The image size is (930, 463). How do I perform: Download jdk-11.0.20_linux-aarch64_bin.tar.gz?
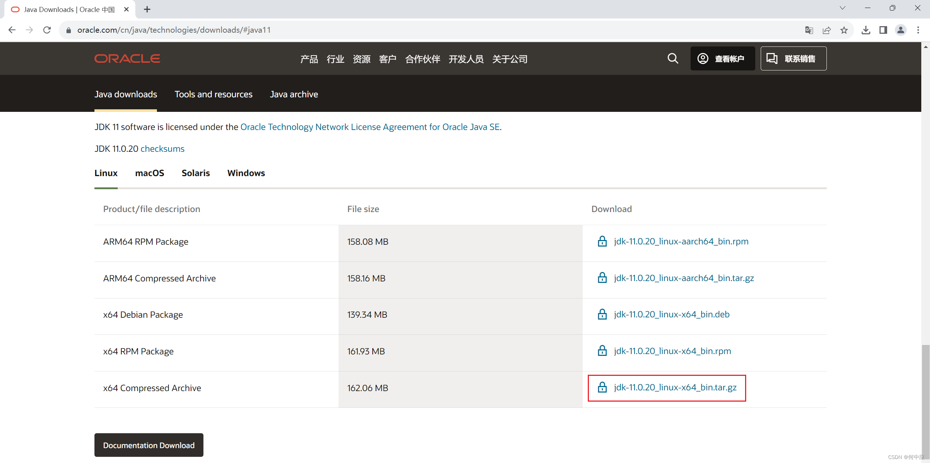[684, 278]
